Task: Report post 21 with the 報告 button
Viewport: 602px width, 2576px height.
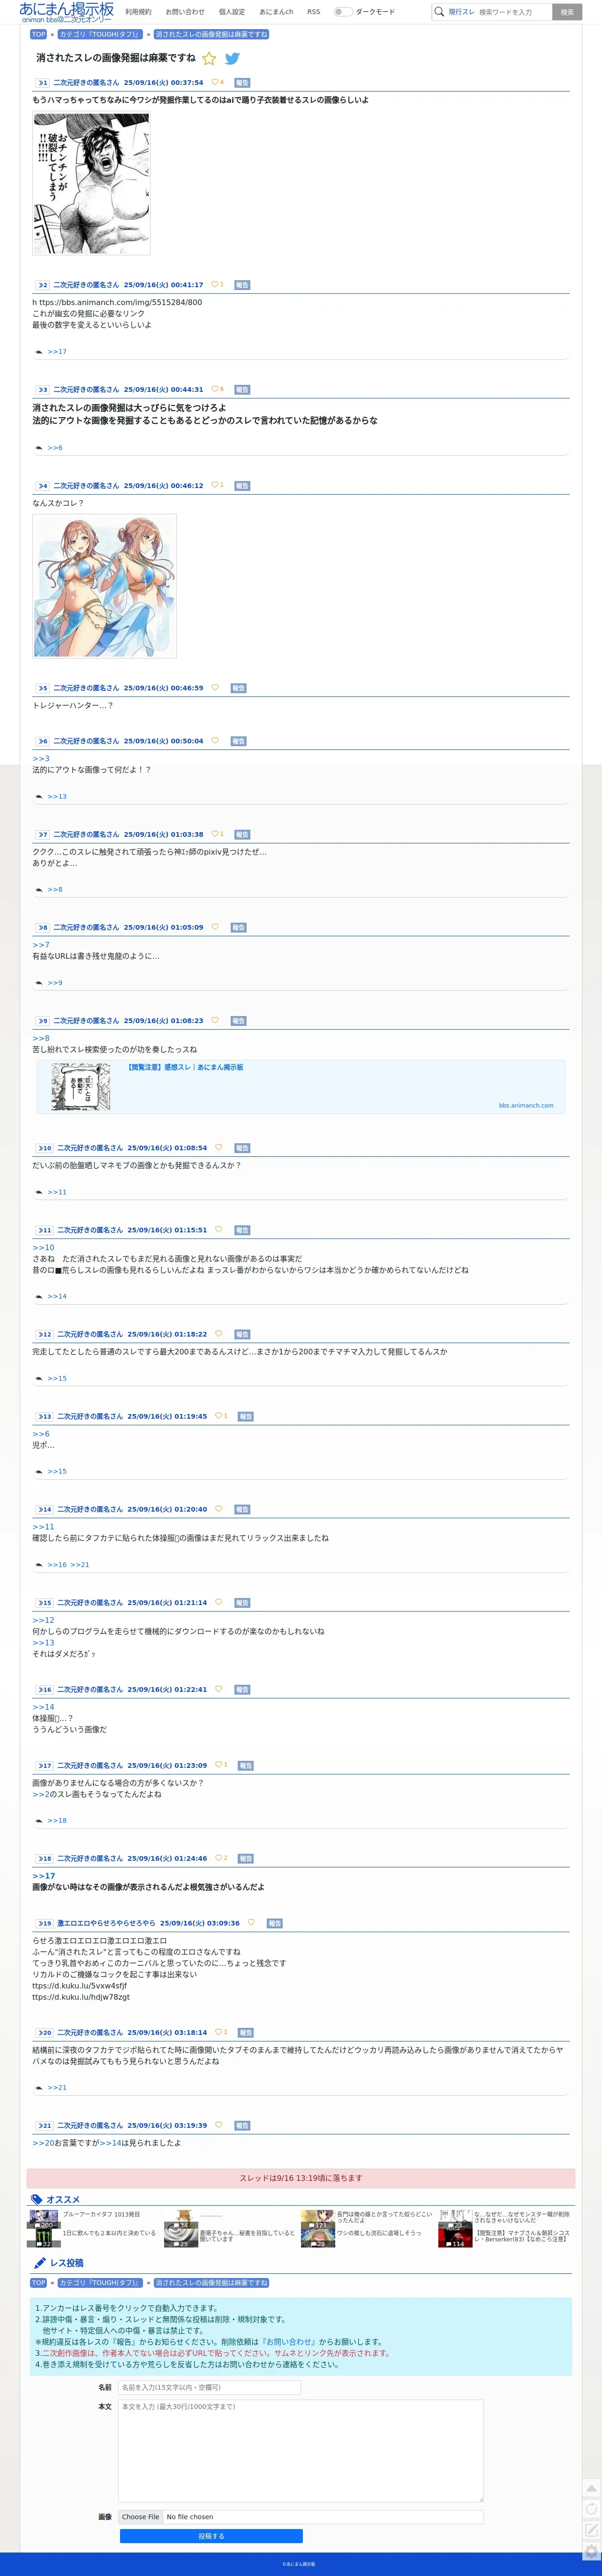Action: (x=242, y=2126)
